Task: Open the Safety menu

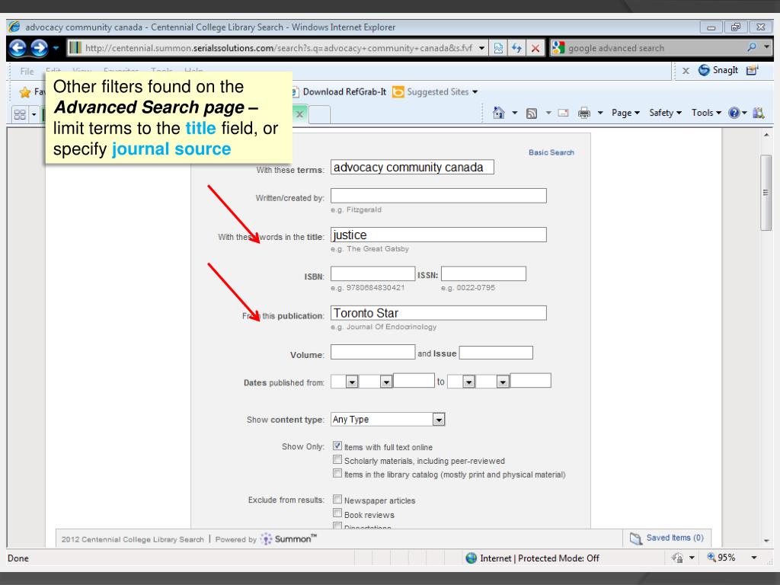Action: click(665, 113)
